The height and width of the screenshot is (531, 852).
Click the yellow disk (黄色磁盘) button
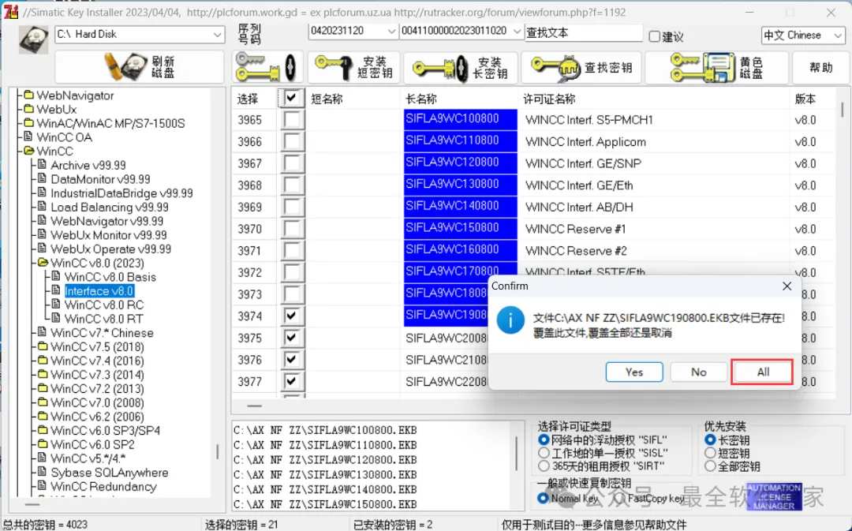tap(716, 67)
